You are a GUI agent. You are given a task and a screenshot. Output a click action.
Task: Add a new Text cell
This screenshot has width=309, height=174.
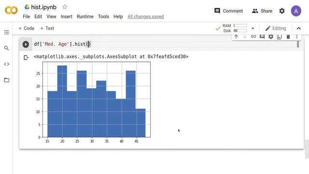coord(47,28)
